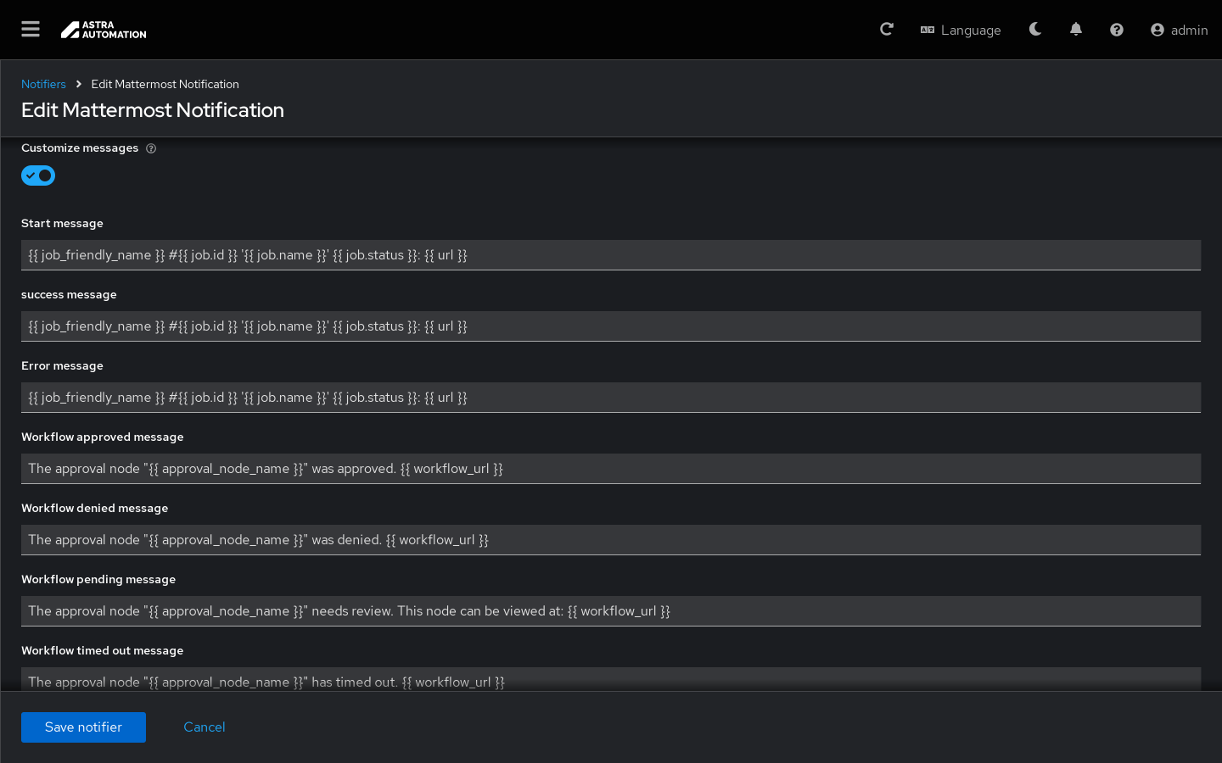Focus the success message input
The width and height of the screenshot is (1222, 763).
[611, 326]
